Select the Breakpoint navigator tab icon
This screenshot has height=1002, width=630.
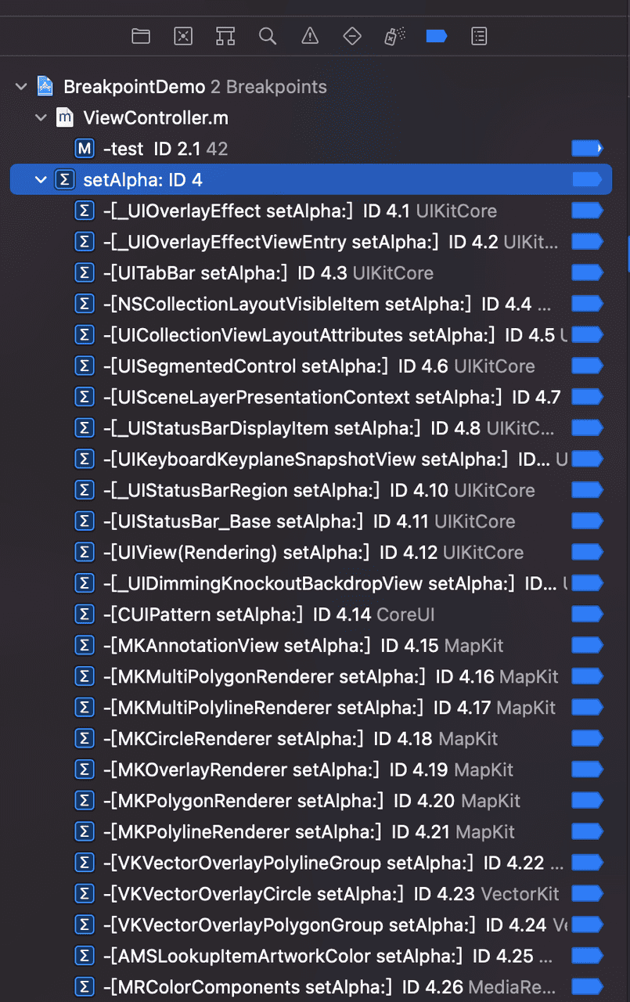tap(437, 36)
